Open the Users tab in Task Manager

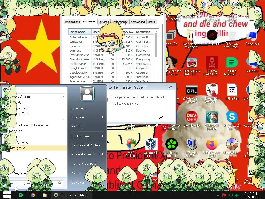(151, 22)
